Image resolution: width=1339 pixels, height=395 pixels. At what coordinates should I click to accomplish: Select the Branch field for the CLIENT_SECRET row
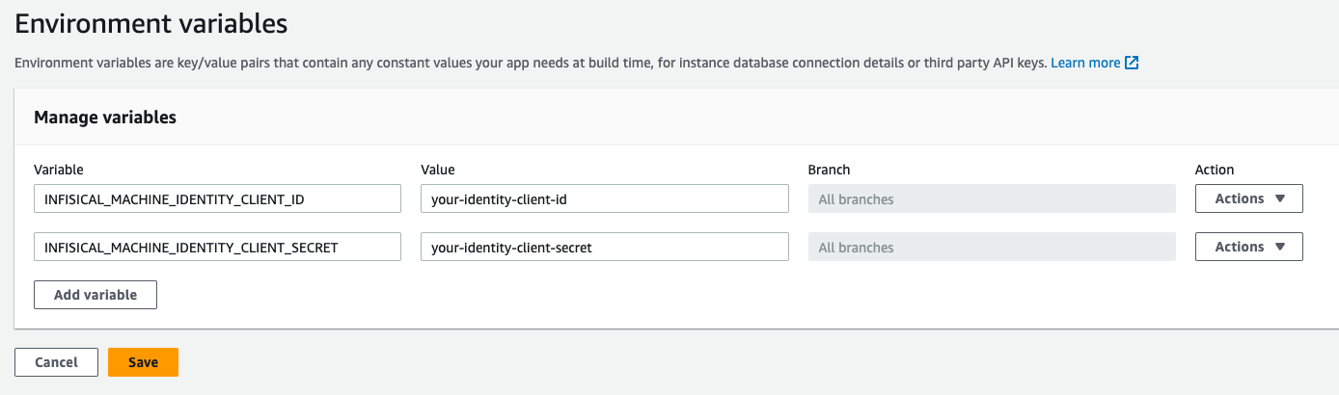click(x=992, y=247)
